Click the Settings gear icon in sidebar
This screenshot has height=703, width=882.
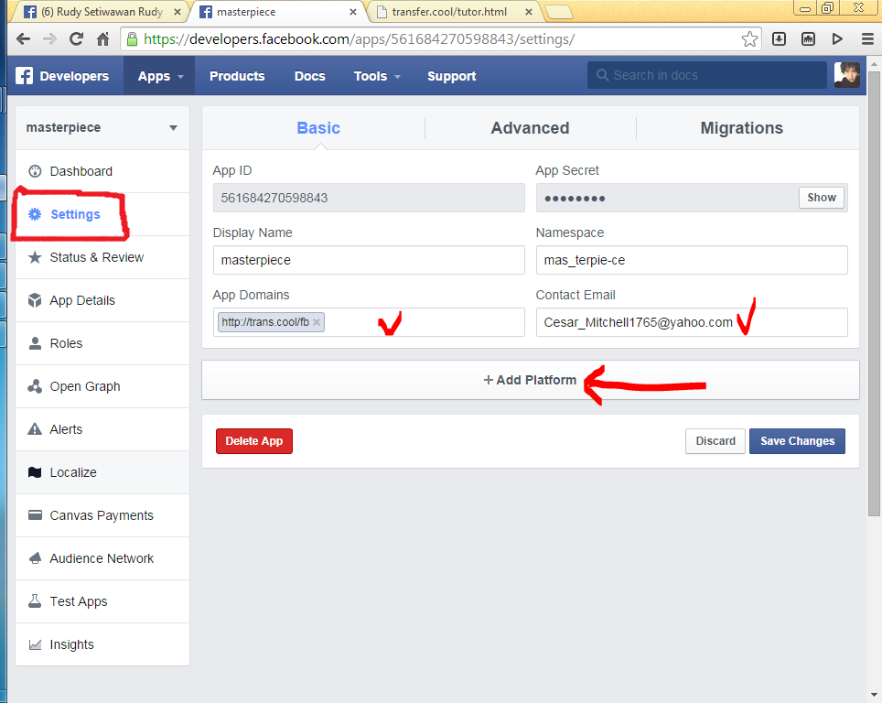35,214
